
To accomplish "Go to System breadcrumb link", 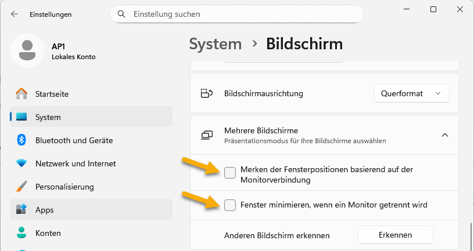I will [x=215, y=43].
